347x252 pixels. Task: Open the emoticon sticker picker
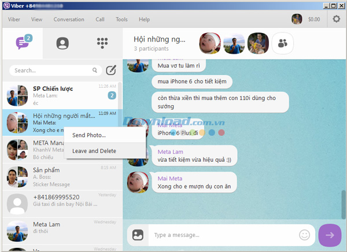click(304, 235)
